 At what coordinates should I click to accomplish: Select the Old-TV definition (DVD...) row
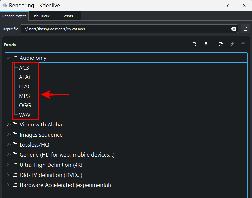[x=126, y=175]
